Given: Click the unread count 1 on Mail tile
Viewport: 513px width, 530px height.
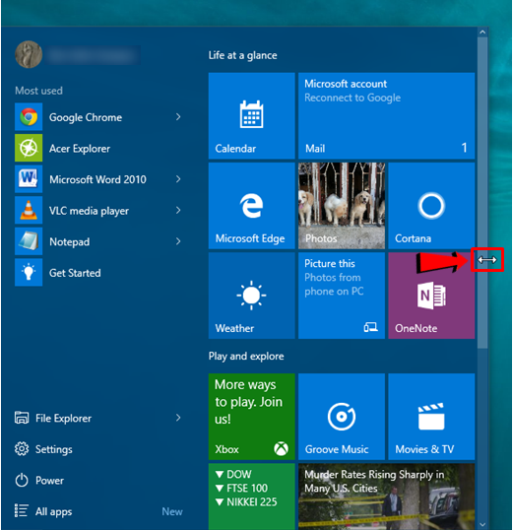Looking at the screenshot, I should (x=464, y=148).
